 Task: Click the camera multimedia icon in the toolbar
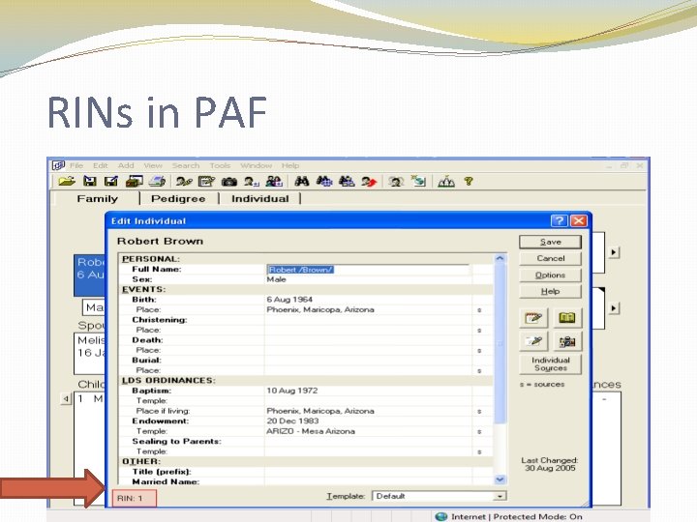[229, 181]
